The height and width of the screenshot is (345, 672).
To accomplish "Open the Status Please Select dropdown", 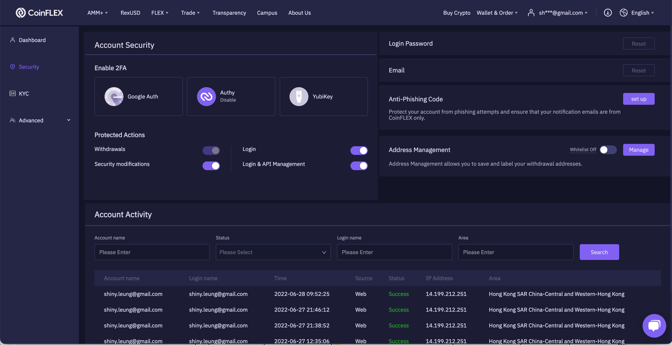I will pyautogui.click(x=273, y=252).
